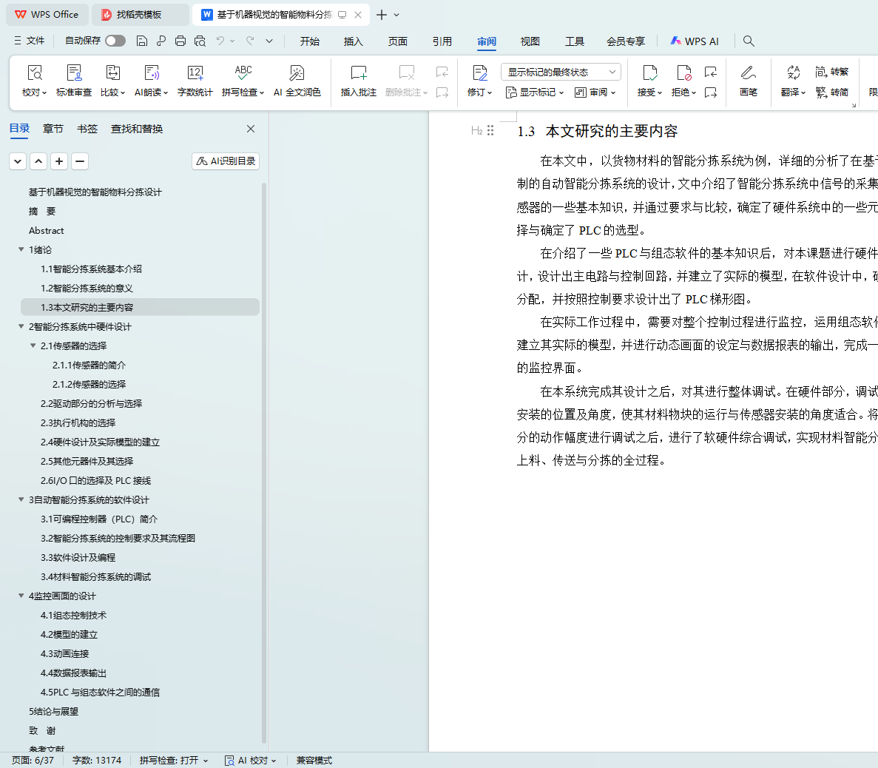Close the navigation pane with X
Screen dimensions: 878x768
(251, 129)
